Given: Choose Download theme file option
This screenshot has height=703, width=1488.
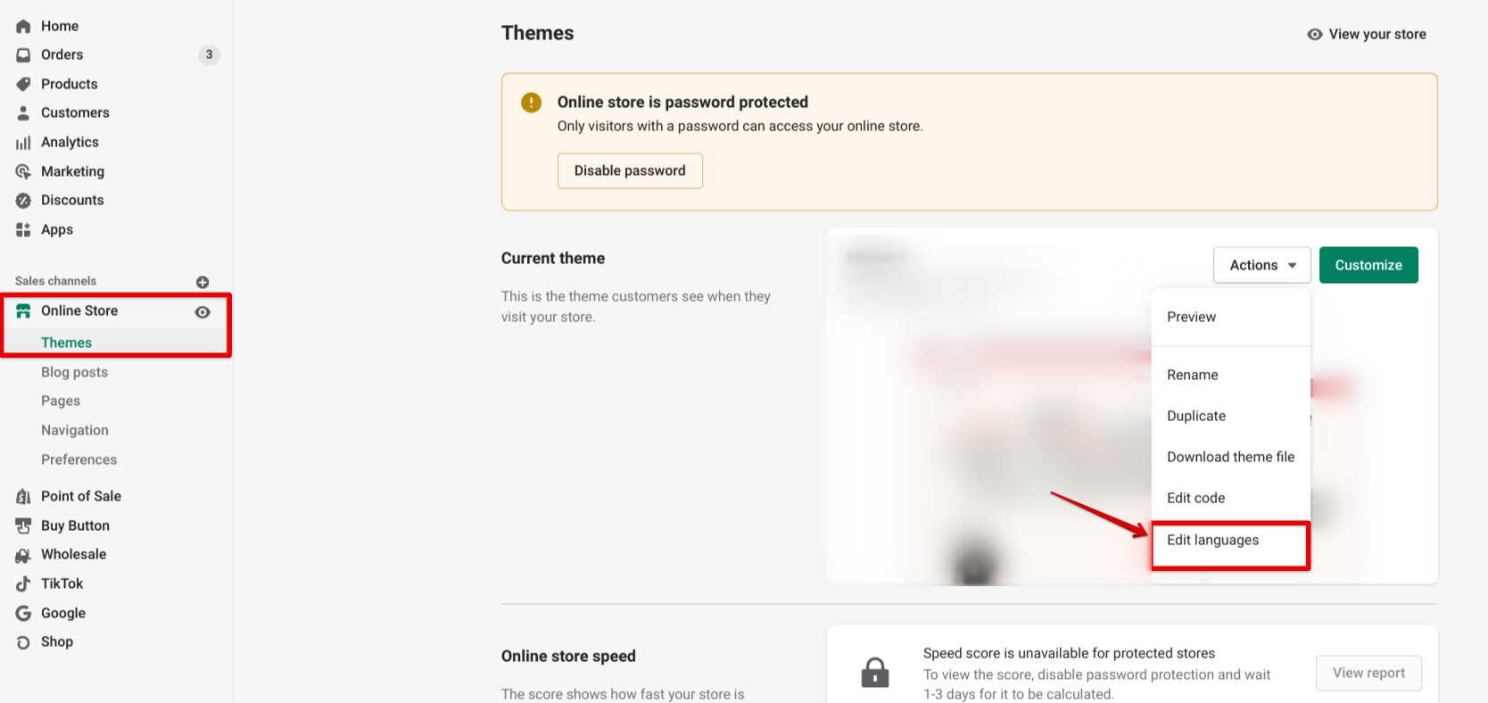Looking at the screenshot, I should point(1230,457).
